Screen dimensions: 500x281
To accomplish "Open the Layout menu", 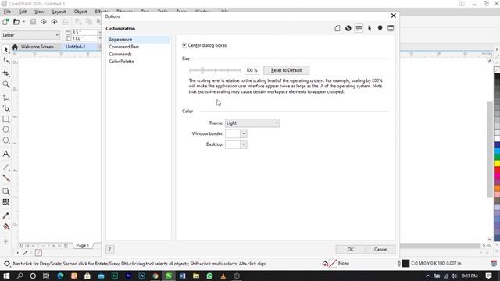I will pyautogui.click(x=59, y=12).
